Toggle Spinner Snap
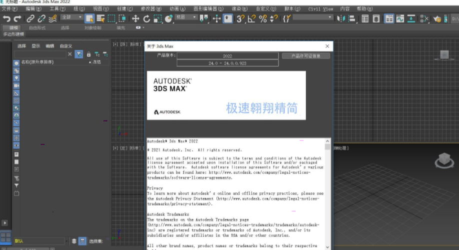Image resolution: width=459 pixels, height=250 pixels. click(x=274, y=19)
